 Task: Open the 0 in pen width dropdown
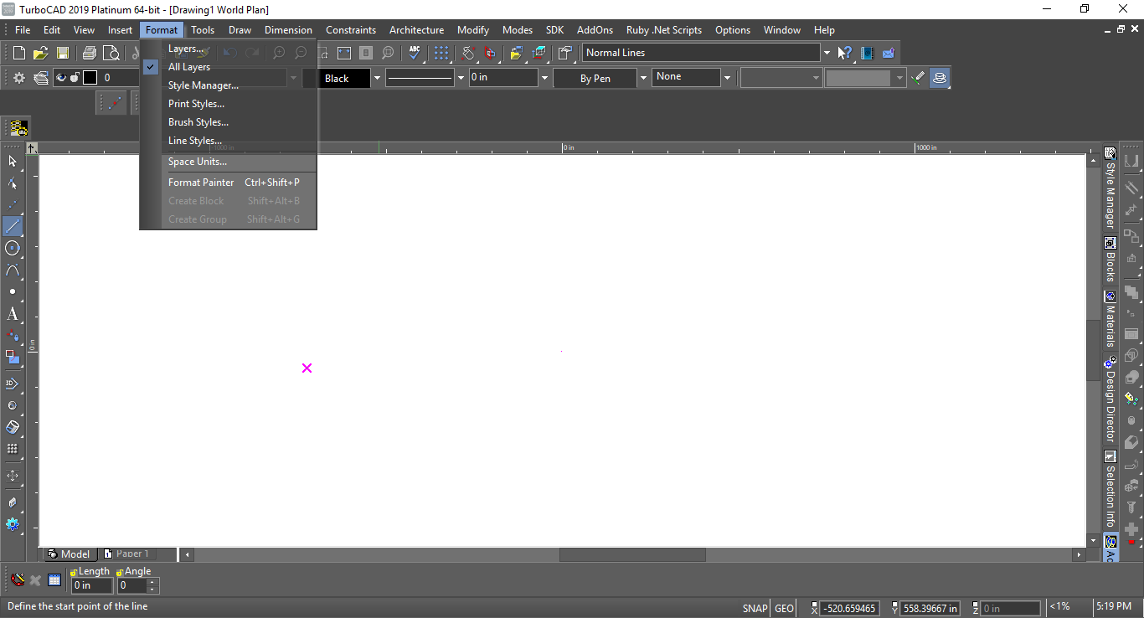[544, 78]
